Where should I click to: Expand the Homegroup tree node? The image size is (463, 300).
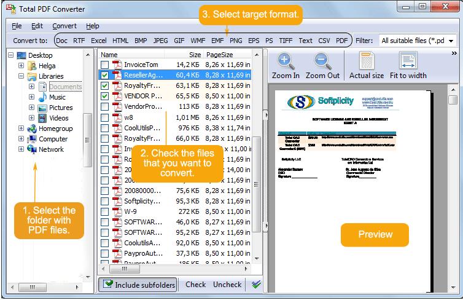[21, 128]
